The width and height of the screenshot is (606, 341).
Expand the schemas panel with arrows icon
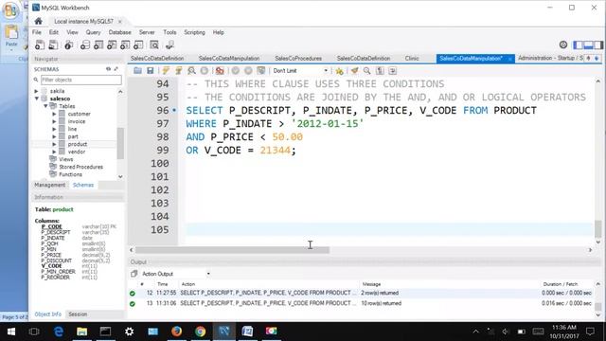[x=116, y=69]
